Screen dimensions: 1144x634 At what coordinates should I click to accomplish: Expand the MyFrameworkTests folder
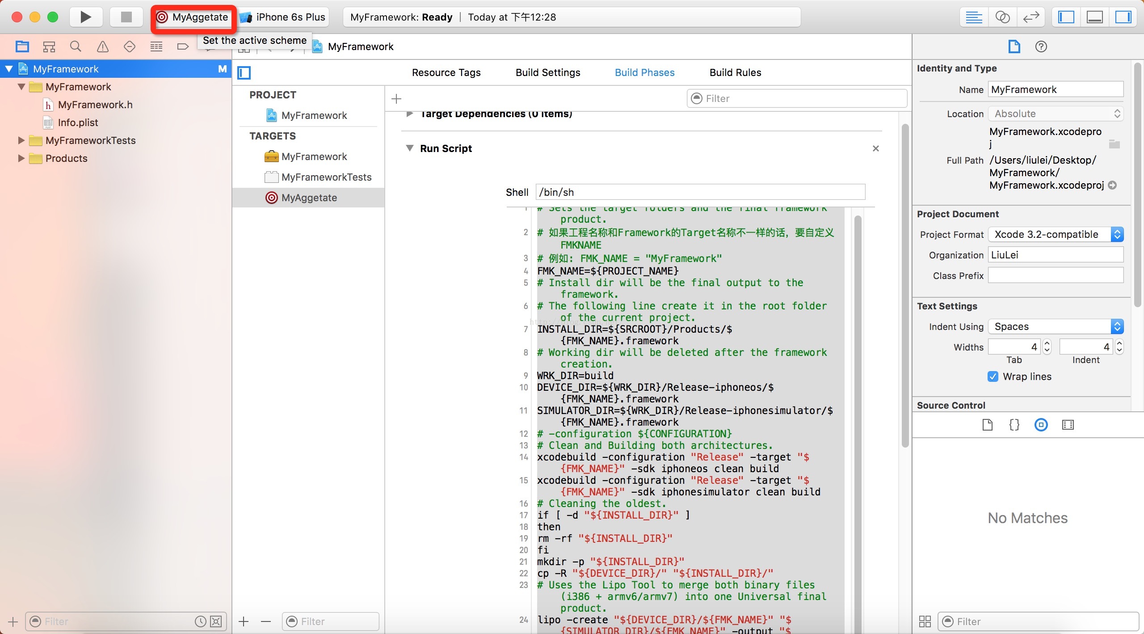(x=21, y=140)
